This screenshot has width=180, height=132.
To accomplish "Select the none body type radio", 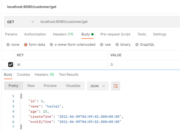I will pos(8,45).
